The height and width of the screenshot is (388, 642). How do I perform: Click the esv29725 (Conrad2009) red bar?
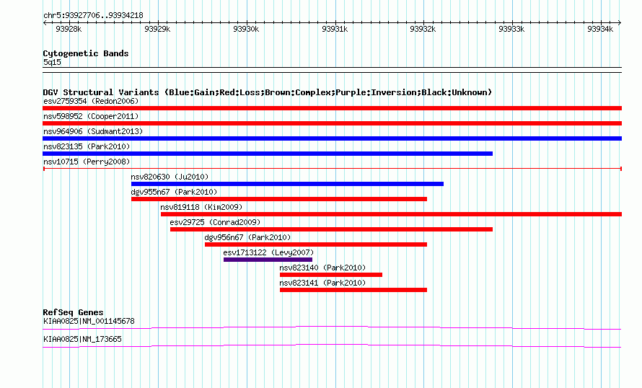(x=331, y=229)
